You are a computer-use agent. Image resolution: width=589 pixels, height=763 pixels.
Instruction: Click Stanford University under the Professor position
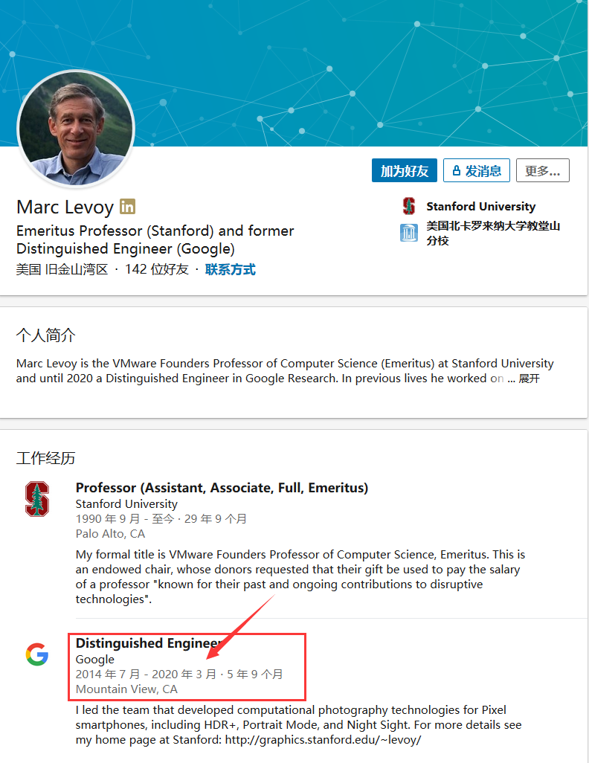126,503
